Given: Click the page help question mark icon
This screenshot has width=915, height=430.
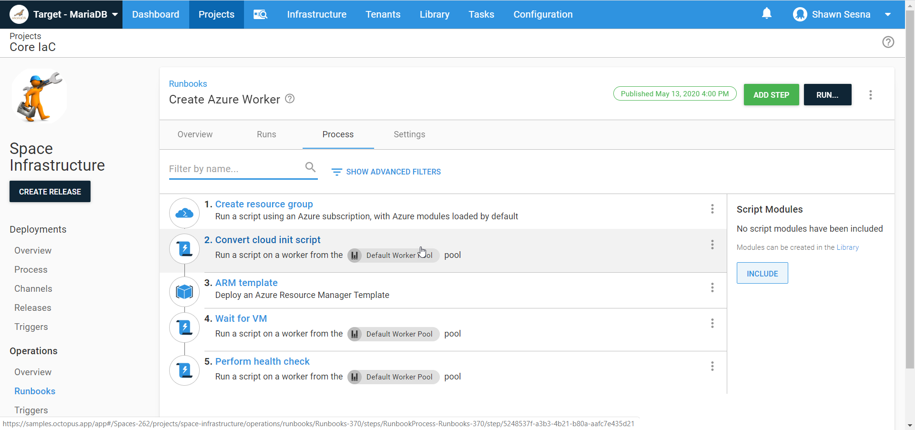Looking at the screenshot, I should point(888,42).
